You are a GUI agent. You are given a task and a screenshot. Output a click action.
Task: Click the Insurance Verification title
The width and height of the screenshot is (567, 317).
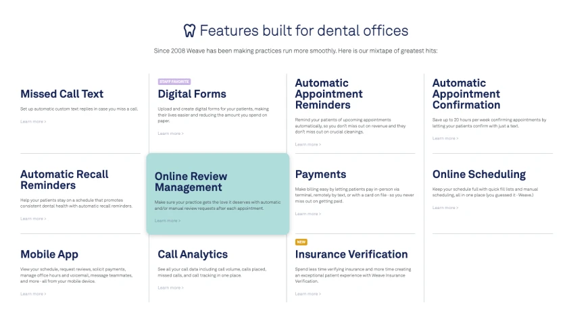351,254
